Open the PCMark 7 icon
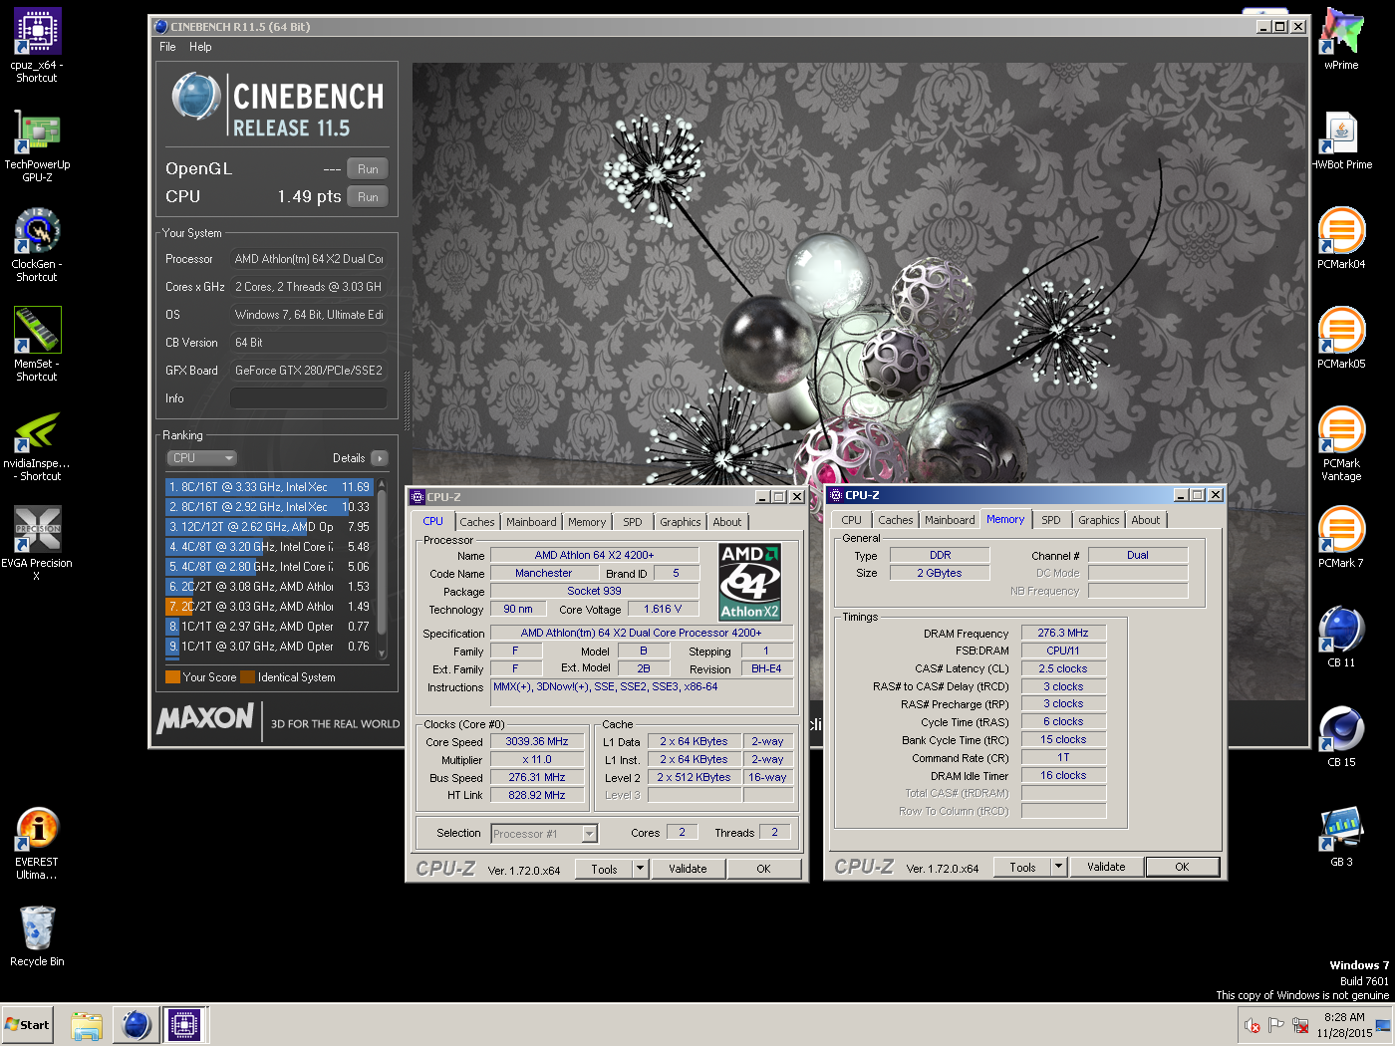Image resolution: width=1395 pixels, height=1046 pixels. coord(1341,538)
